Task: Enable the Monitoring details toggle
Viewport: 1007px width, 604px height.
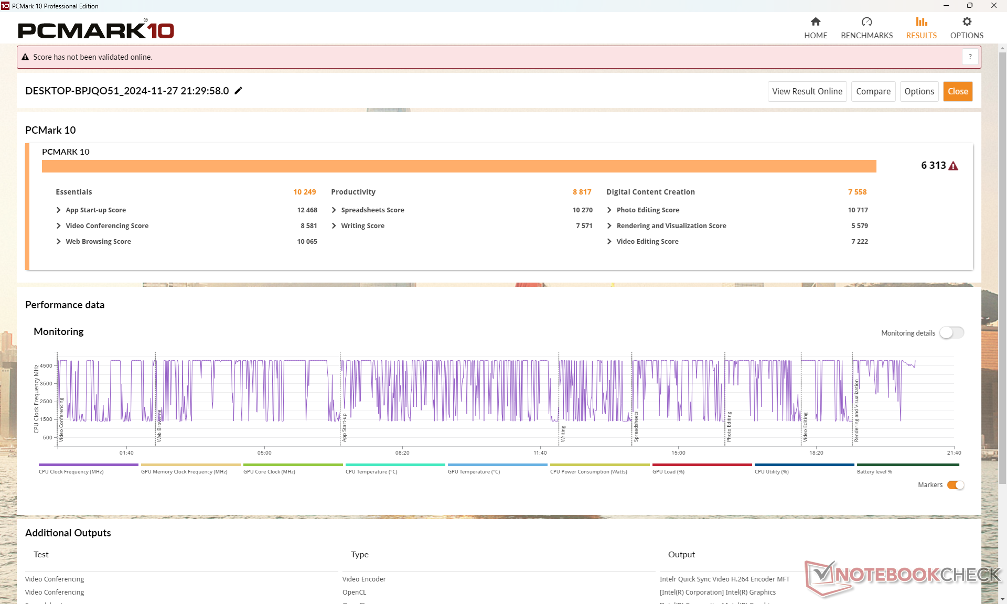Action: (951, 333)
